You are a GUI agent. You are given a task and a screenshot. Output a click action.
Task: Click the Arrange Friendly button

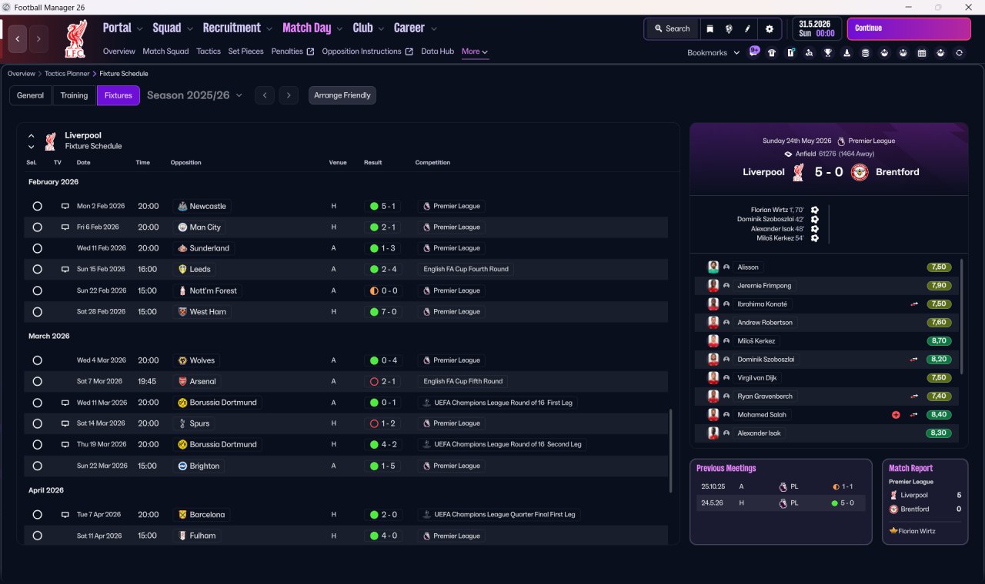click(342, 95)
